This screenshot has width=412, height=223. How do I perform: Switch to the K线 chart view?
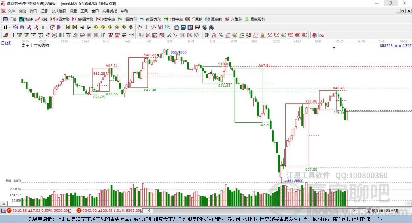coord(41,19)
